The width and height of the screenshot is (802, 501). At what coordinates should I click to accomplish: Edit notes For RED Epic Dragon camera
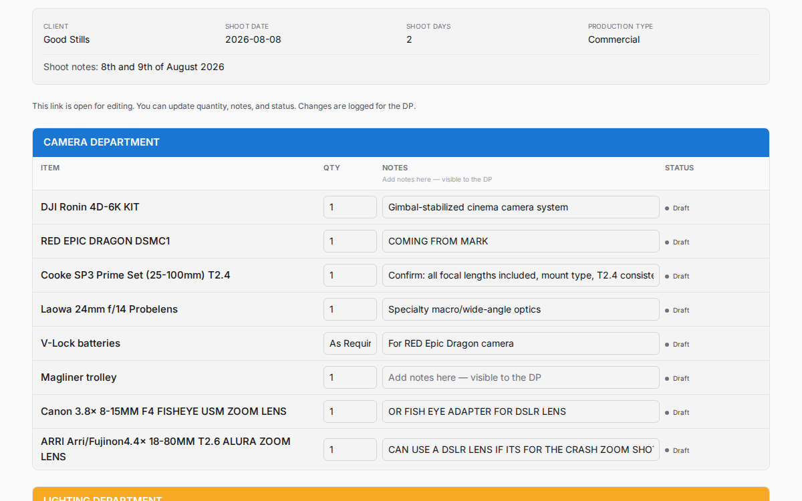tap(521, 343)
